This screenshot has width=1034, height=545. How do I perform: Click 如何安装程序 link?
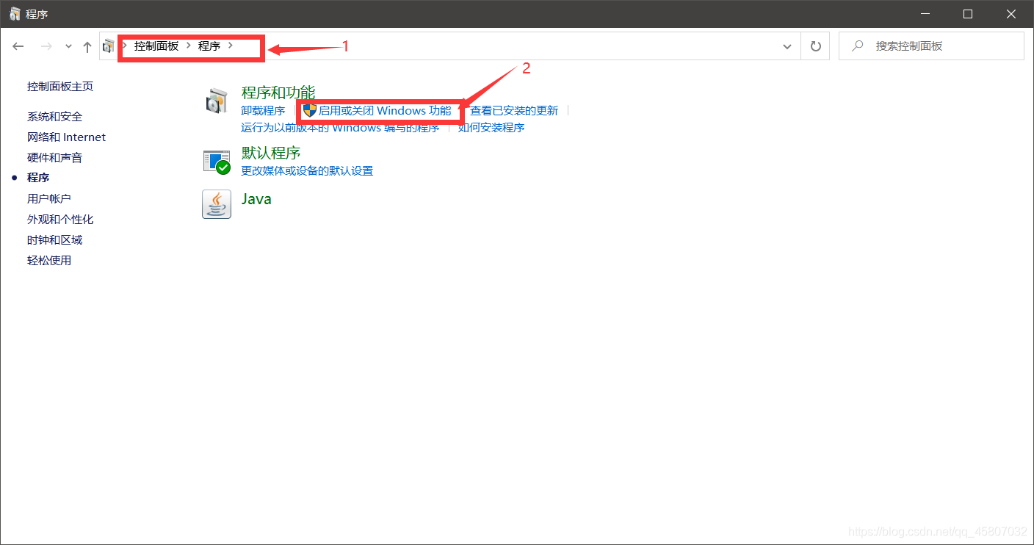pyautogui.click(x=491, y=127)
